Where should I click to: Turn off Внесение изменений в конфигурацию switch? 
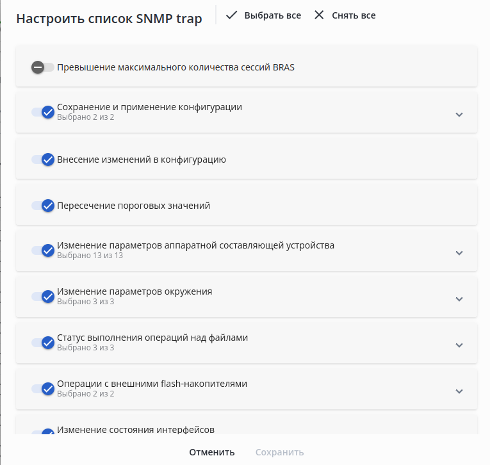pos(43,159)
